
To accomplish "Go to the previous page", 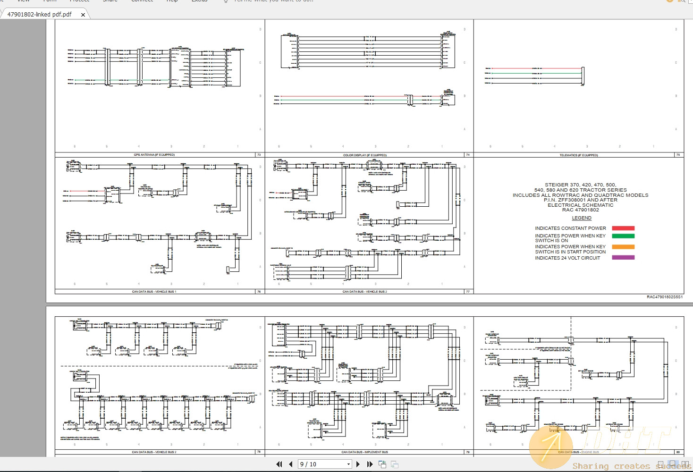I will point(290,464).
